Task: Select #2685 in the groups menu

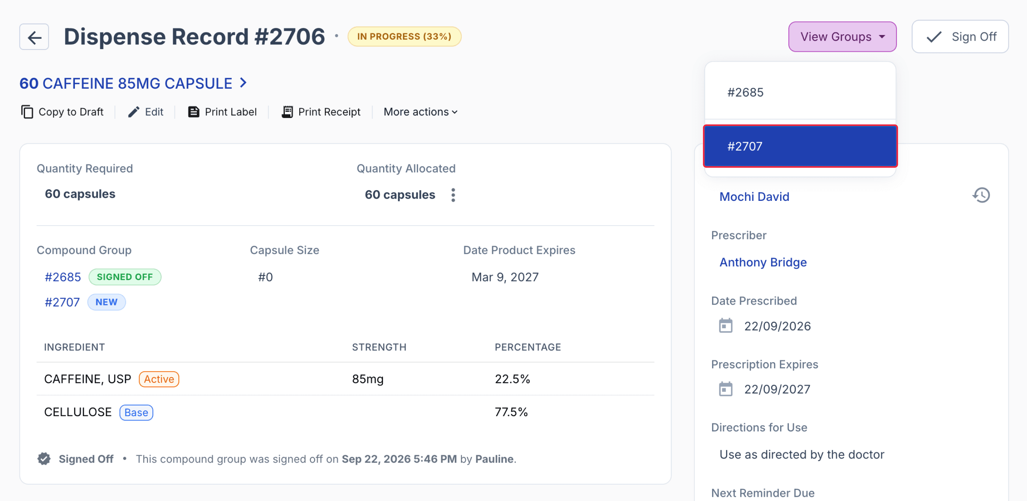Action: click(800, 92)
